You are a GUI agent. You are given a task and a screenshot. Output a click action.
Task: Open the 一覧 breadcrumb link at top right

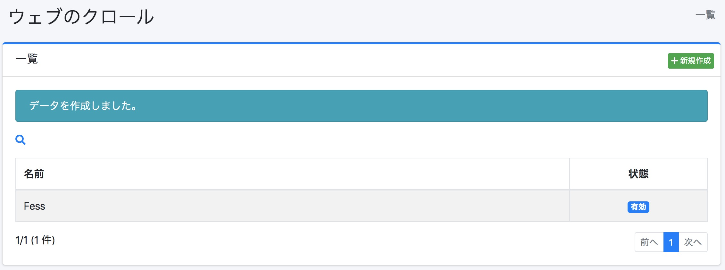click(705, 15)
